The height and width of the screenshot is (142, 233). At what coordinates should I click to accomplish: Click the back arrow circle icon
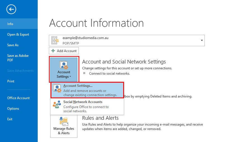pyautogui.click(x=11, y=9)
